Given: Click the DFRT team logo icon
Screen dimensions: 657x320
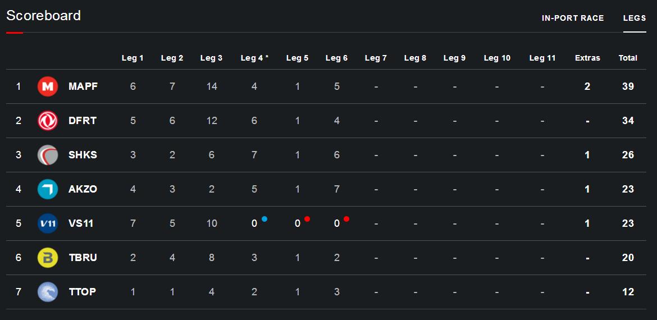Looking at the screenshot, I should coord(48,121).
